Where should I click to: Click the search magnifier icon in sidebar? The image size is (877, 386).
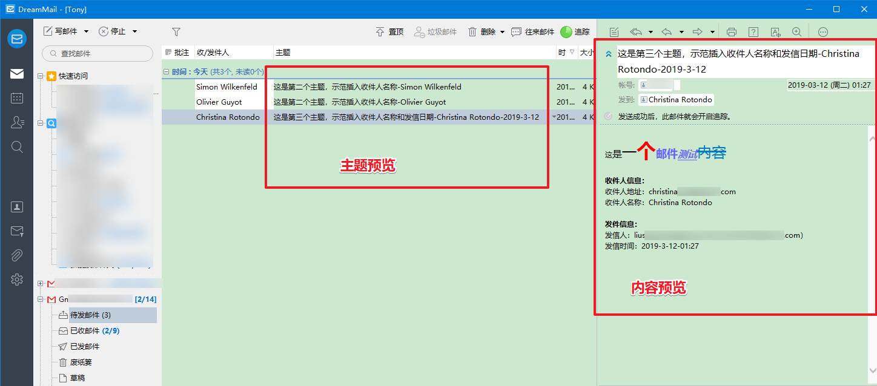(17, 146)
